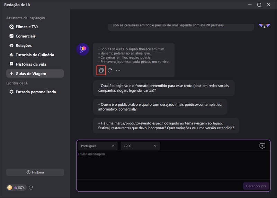Open more options ellipsis under response
277x198 pixels.
118,70
